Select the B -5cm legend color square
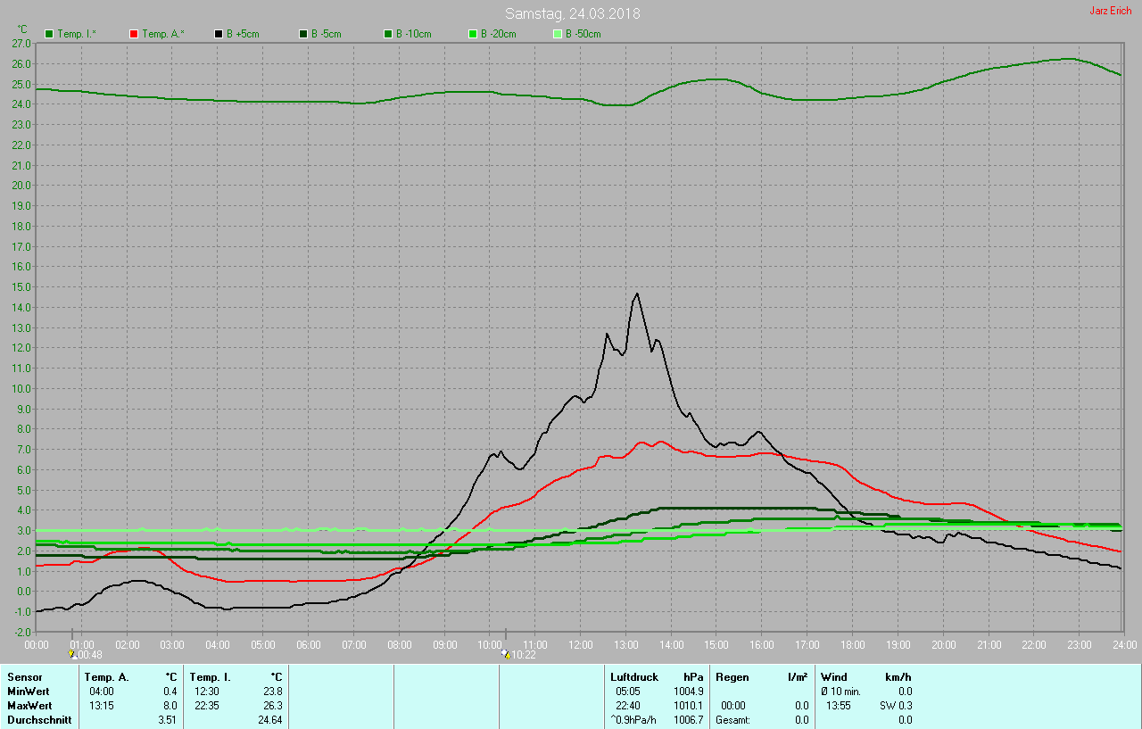This screenshot has height=729, width=1142. point(303,34)
